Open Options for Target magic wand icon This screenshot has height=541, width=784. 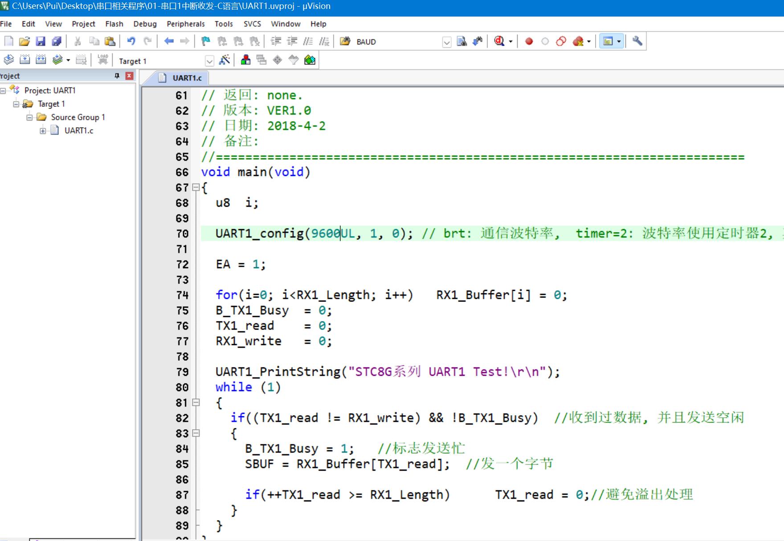coord(225,60)
